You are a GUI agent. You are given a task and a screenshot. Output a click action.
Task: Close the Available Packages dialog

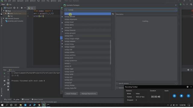pos(176,5)
